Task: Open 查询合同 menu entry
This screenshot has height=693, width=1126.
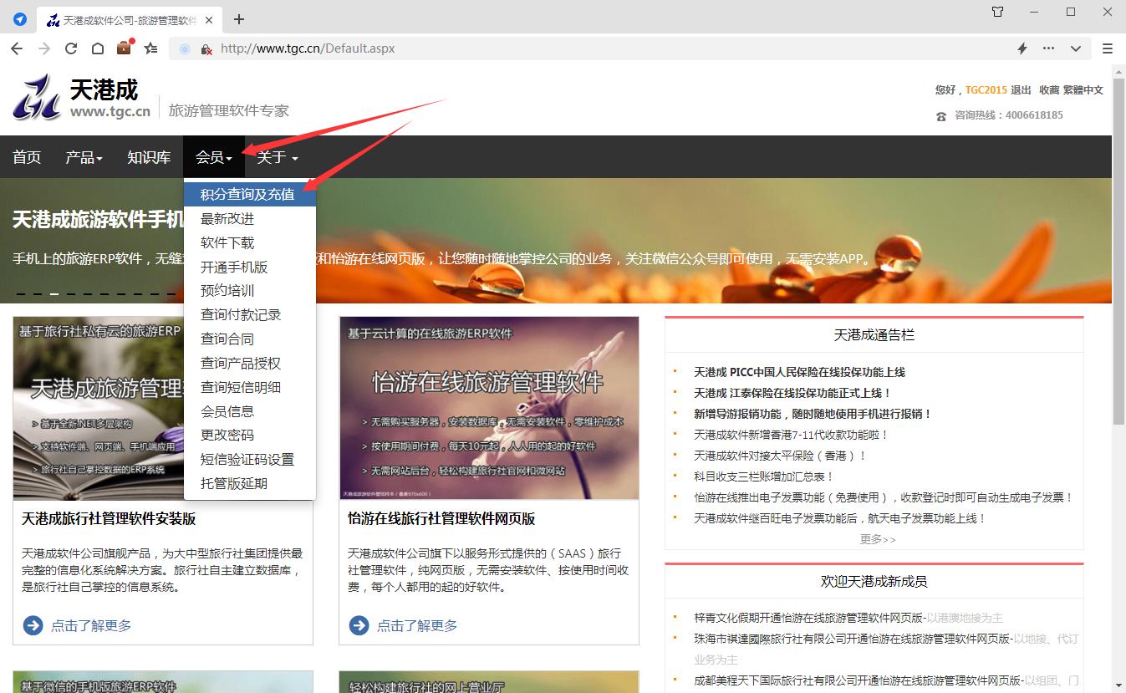Action: click(x=250, y=339)
